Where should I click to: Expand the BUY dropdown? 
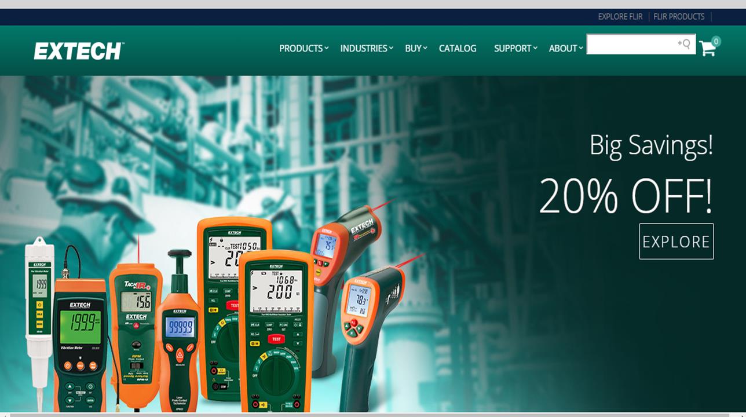tap(412, 49)
